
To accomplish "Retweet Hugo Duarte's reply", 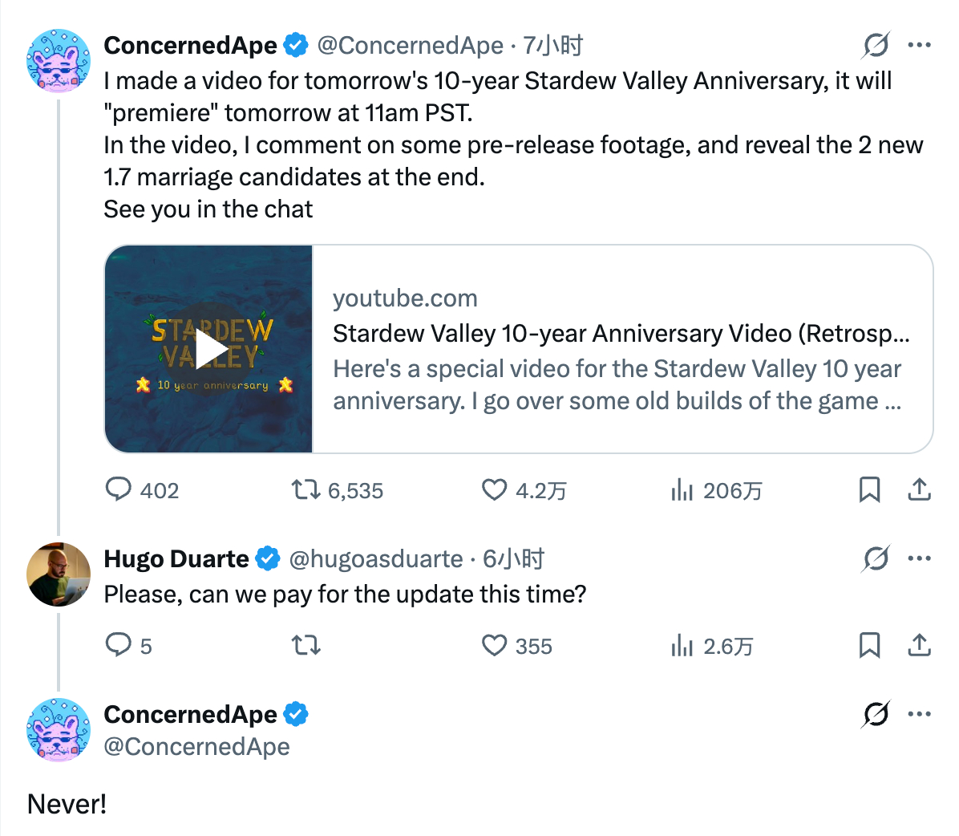I will 306,645.
